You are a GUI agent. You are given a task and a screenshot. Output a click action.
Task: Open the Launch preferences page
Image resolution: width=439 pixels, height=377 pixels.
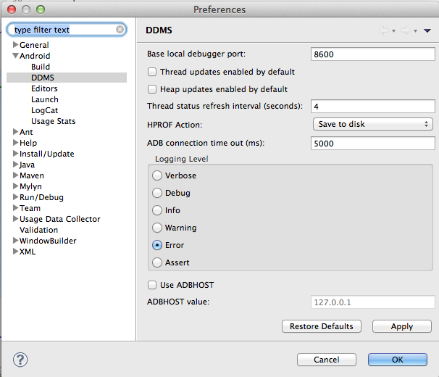click(45, 99)
